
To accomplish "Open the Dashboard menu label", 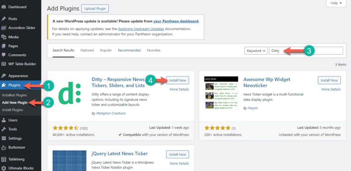I will coord(17,7).
